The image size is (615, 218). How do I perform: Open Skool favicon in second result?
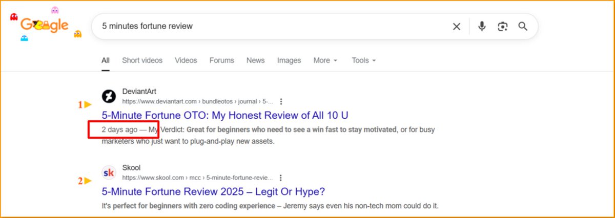pyautogui.click(x=109, y=172)
